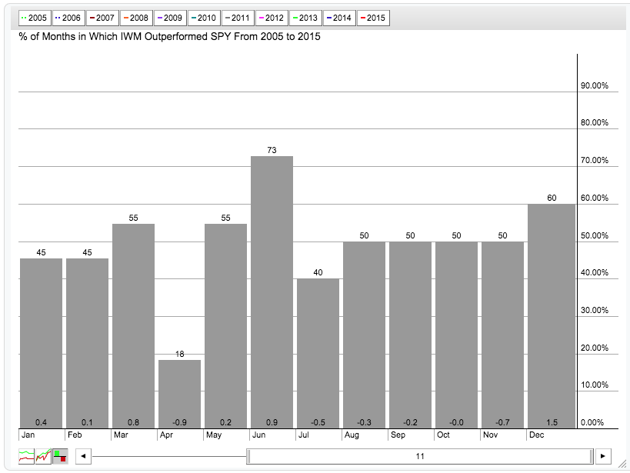
Task: Click the 10.00% y-axis label
Action: pos(595,385)
